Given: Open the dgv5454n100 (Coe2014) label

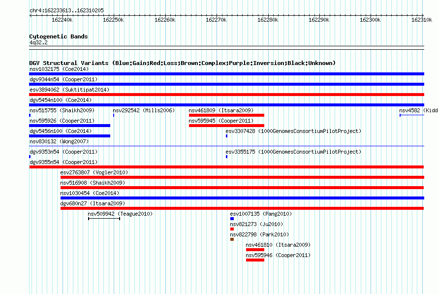Looking at the screenshot, I should click(x=61, y=100).
